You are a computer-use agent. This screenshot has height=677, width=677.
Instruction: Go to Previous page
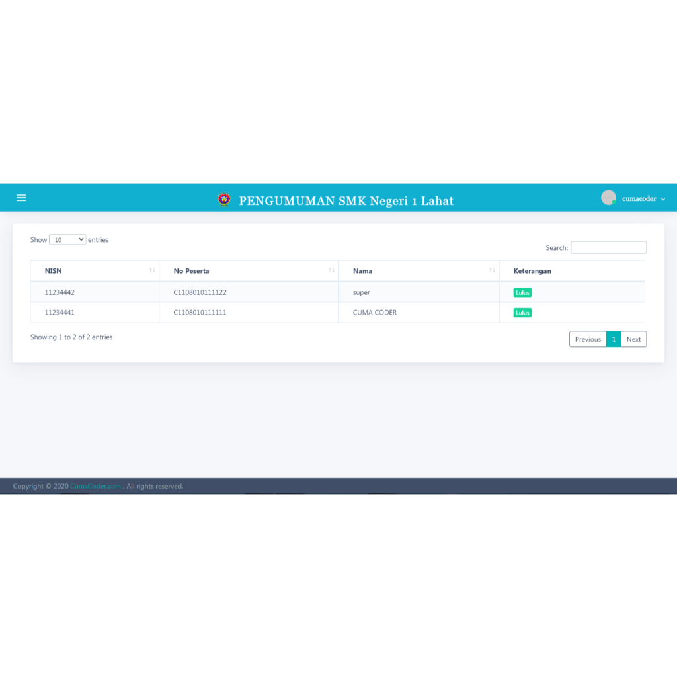pos(588,339)
